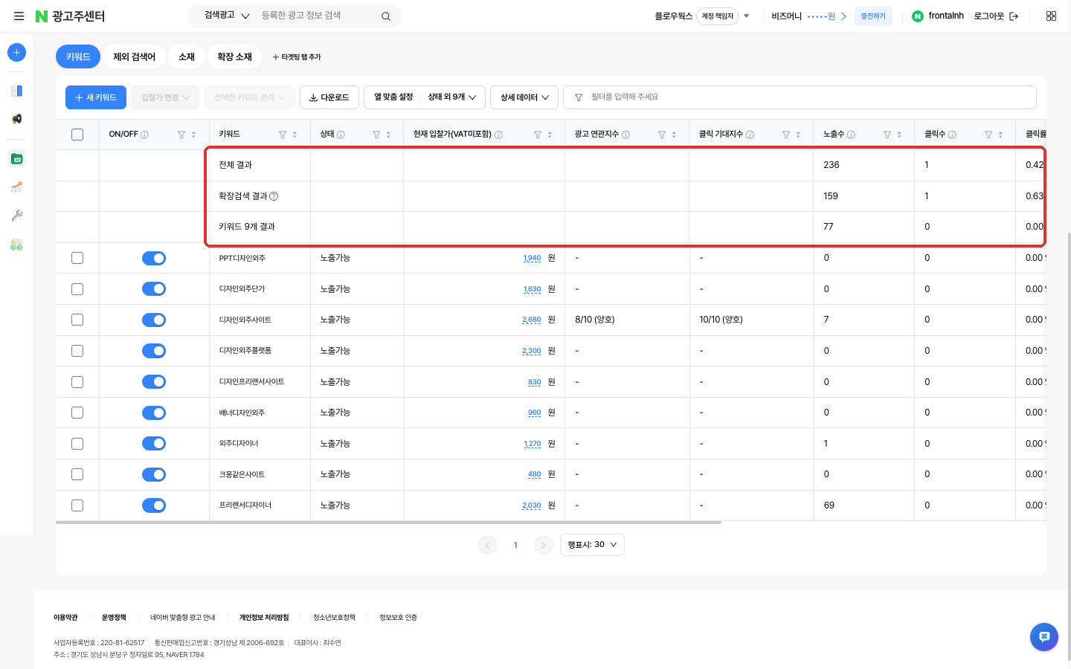The width and height of the screenshot is (1071, 669).
Task: Go to next page arrow
Action: [x=543, y=545]
